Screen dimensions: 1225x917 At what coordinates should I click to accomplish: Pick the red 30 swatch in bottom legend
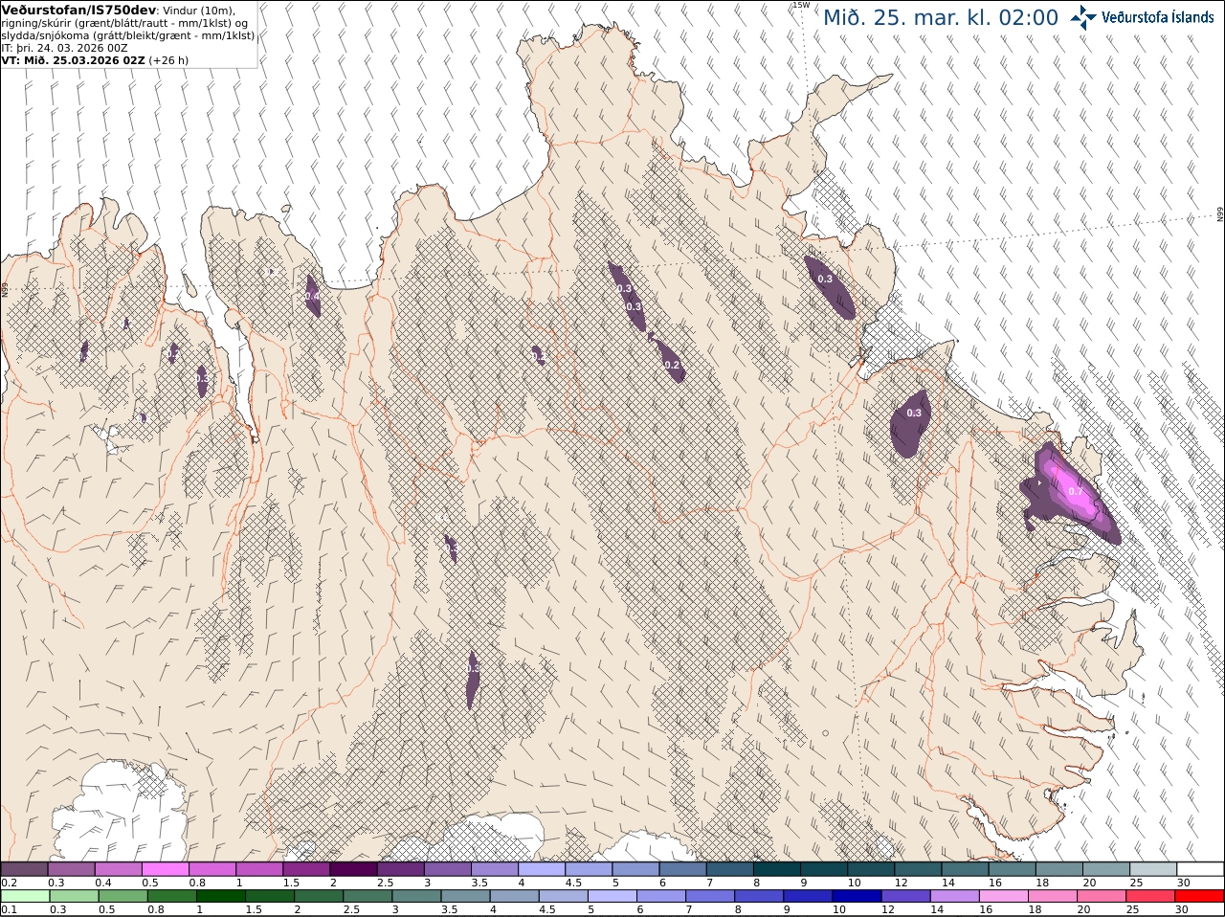point(1200,895)
